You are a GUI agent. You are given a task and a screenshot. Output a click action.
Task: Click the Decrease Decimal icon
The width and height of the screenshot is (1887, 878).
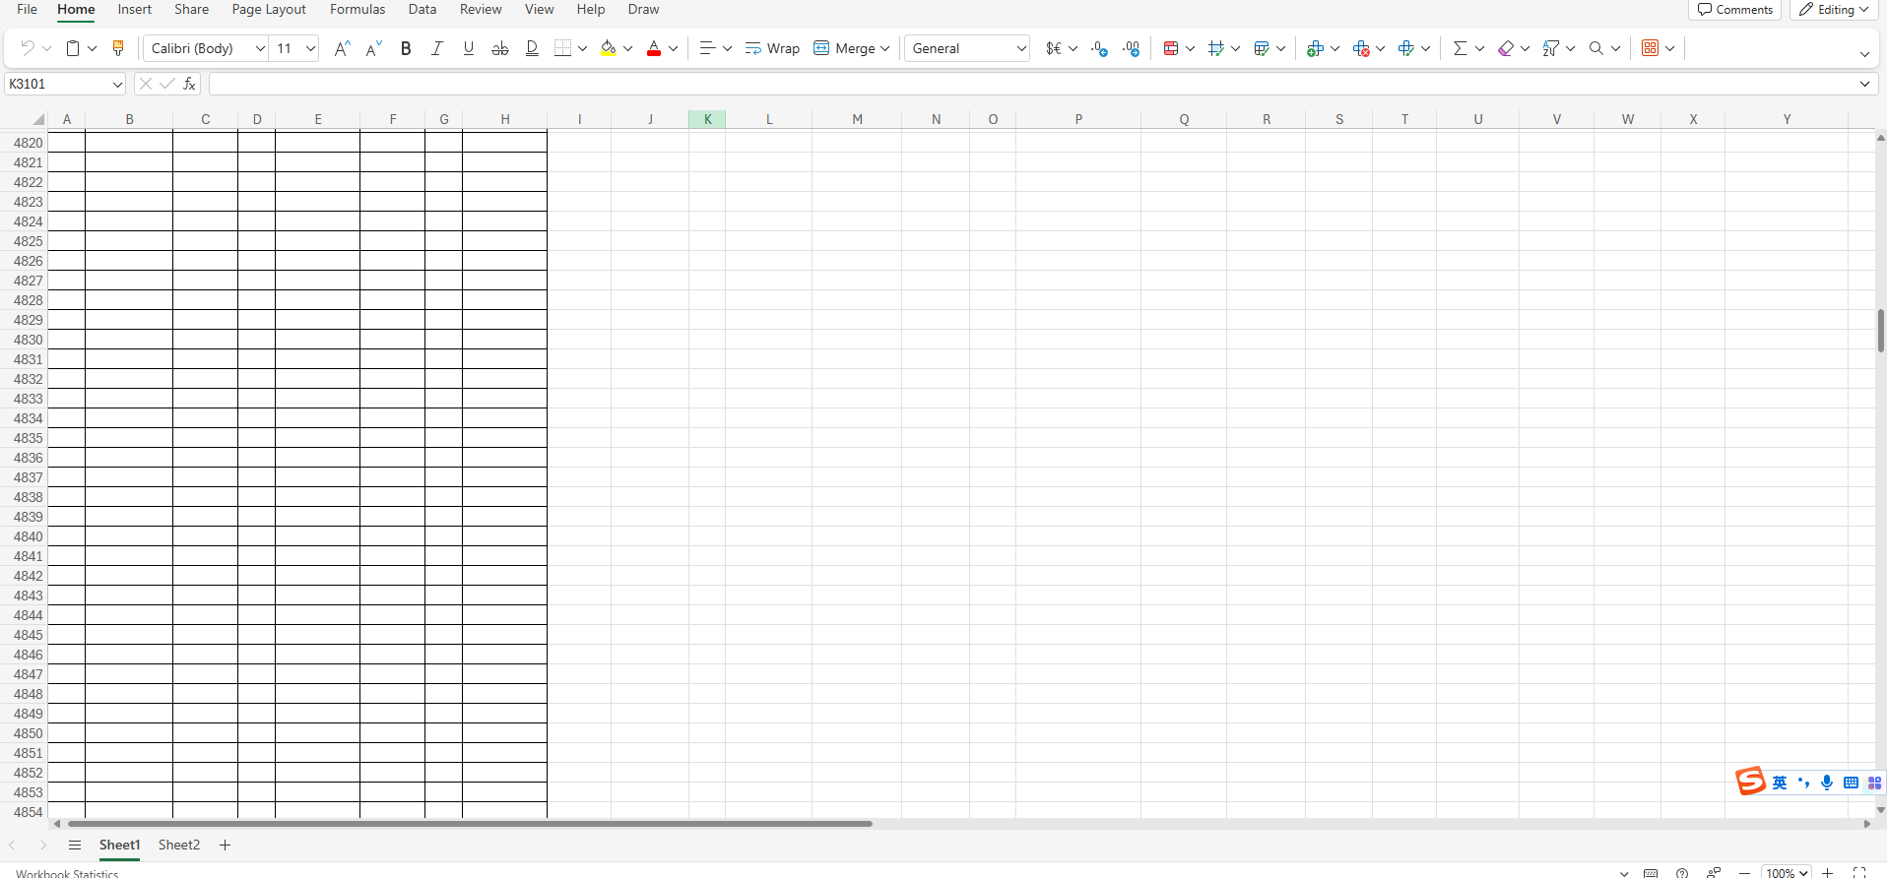click(1132, 48)
